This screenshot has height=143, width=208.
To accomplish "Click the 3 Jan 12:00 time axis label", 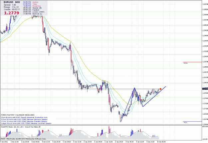I will (15, 142).
